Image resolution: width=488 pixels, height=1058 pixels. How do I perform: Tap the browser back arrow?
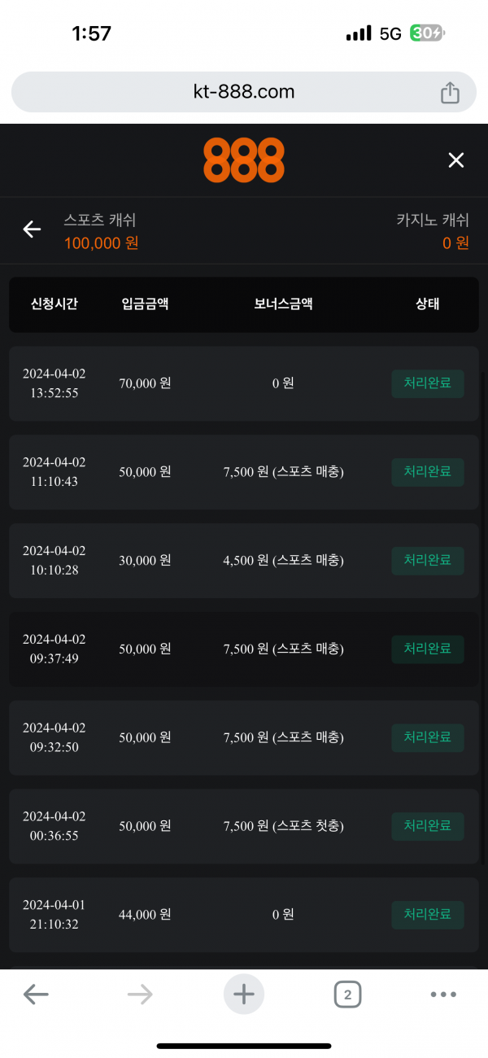pyautogui.click(x=36, y=994)
